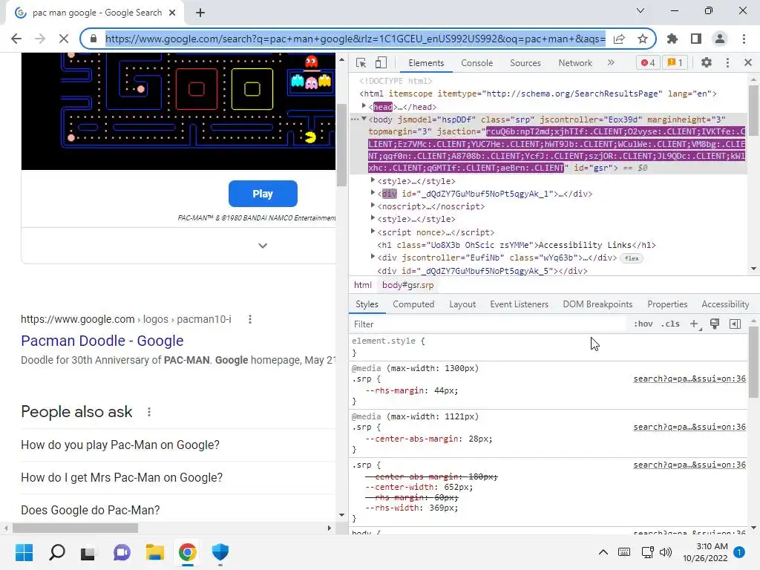Click the 1 issue warning badge
Screen dimensions: 760x570
675,62
